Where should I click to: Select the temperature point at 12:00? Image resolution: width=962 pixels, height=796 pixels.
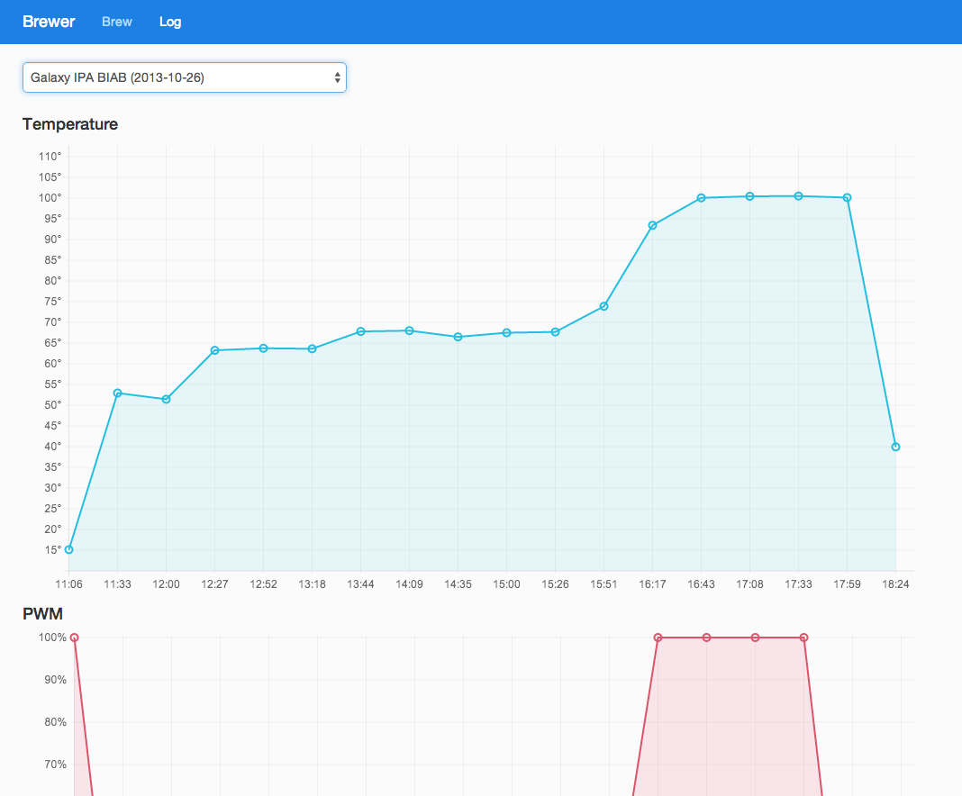click(167, 399)
